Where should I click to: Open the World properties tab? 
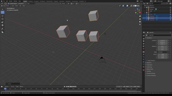pyautogui.click(x=144, y=49)
